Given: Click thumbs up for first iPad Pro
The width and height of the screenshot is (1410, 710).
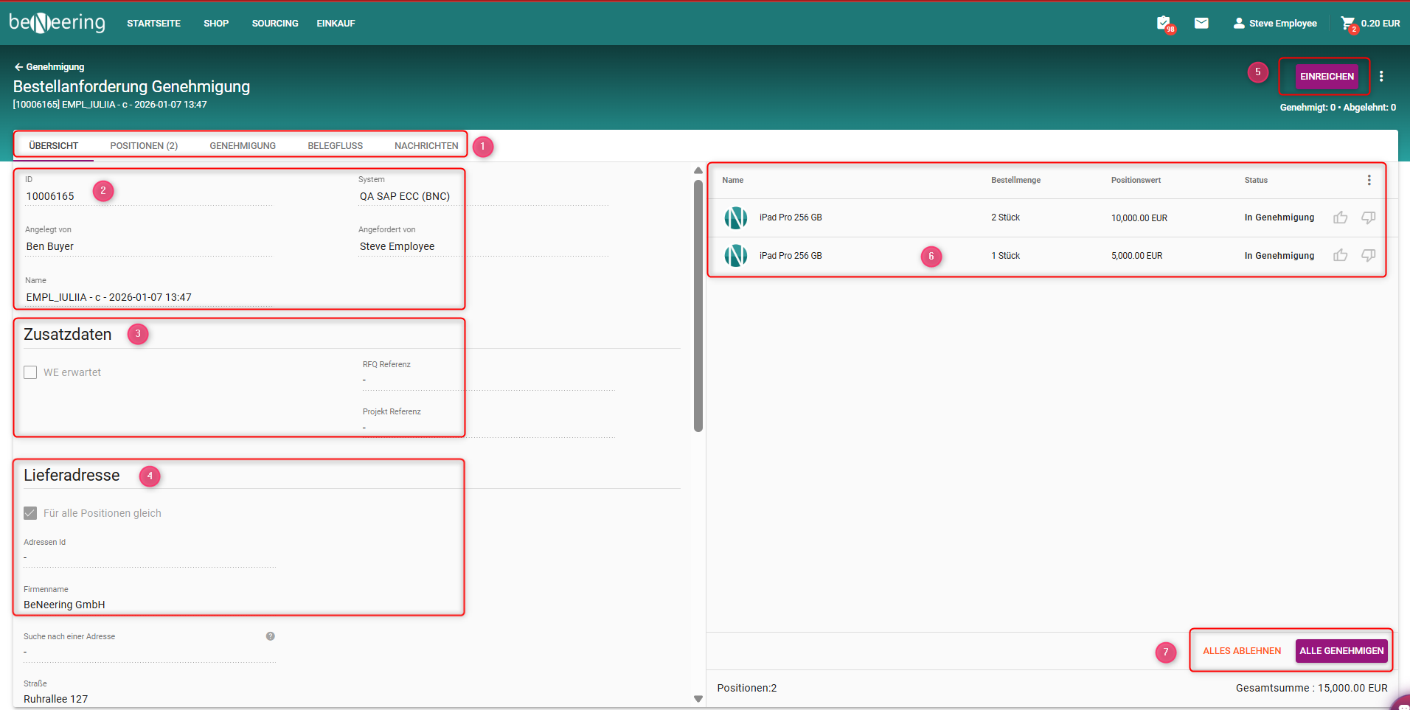Looking at the screenshot, I should pos(1340,217).
